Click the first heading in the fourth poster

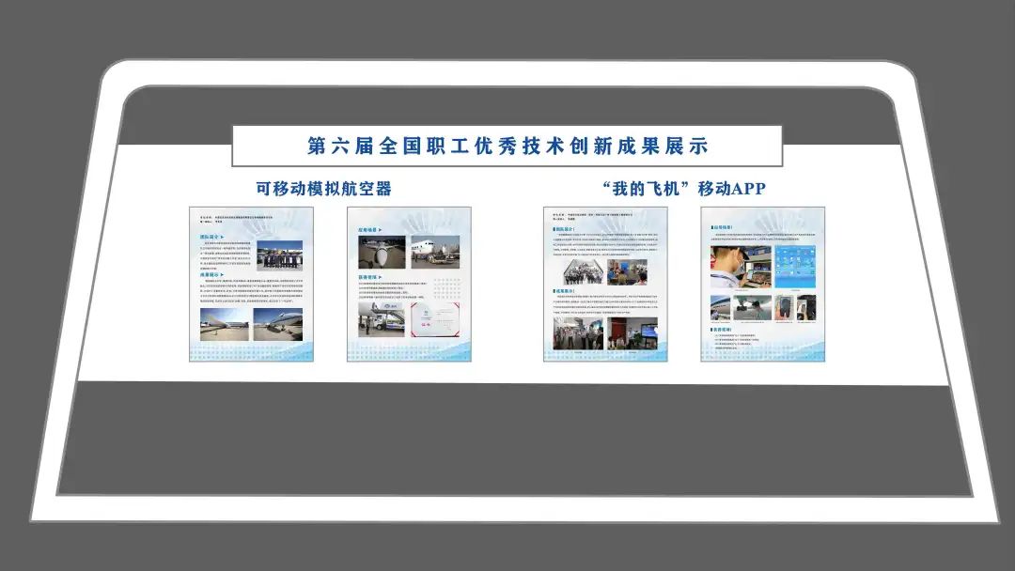click(x=724, y=227)
